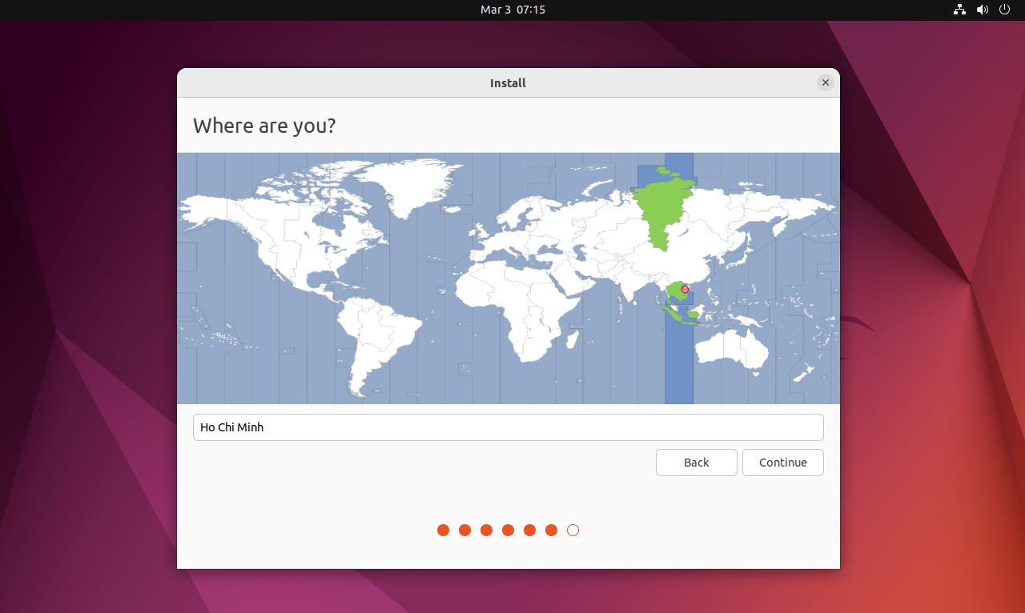Click the Install title bar text

tap(508, 83)
